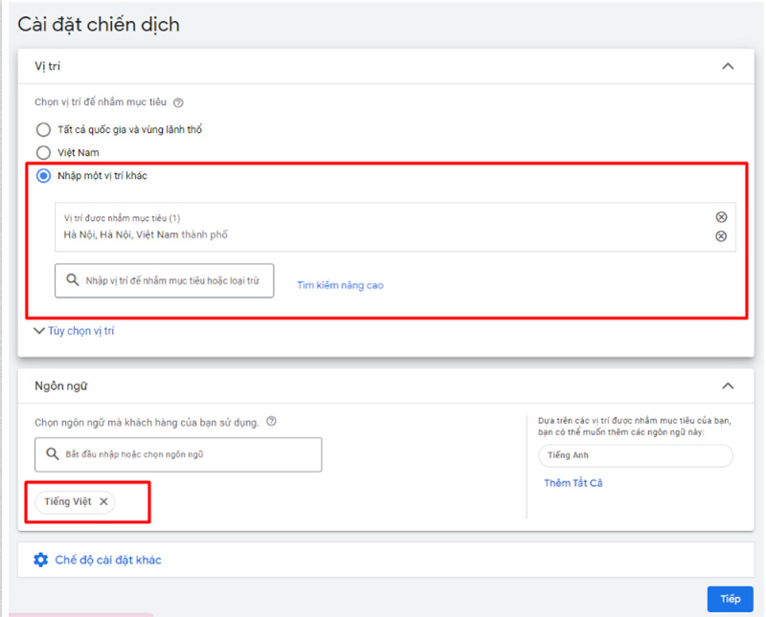Open help icon beside language selection label

[x=272, y=421]
